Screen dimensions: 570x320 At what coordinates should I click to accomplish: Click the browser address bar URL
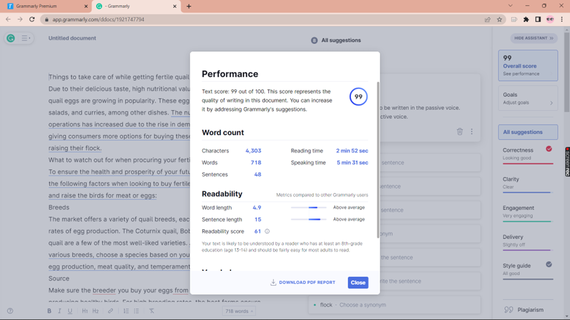tap(98, 19)
